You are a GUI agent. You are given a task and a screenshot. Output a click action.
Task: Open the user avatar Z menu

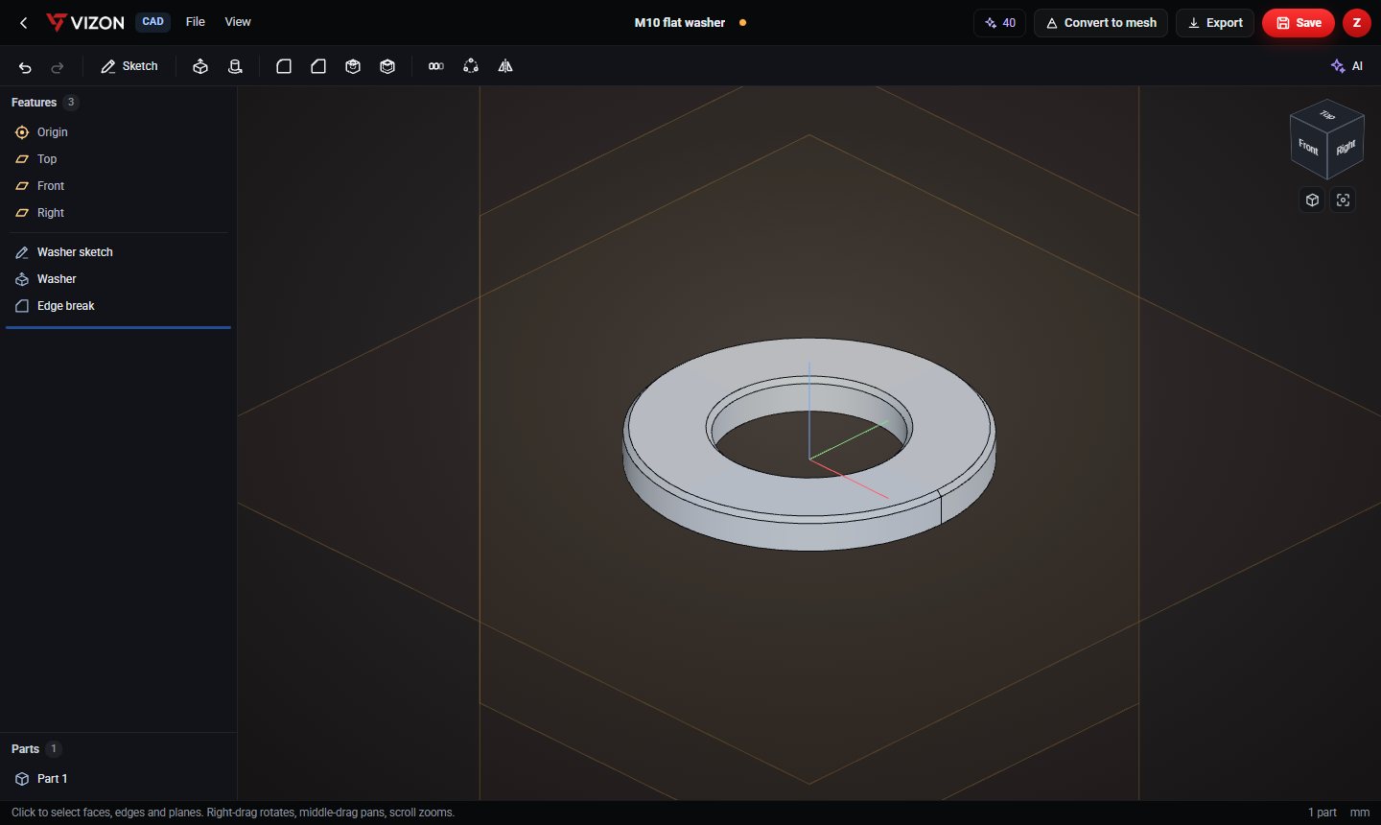(1356, 22)
